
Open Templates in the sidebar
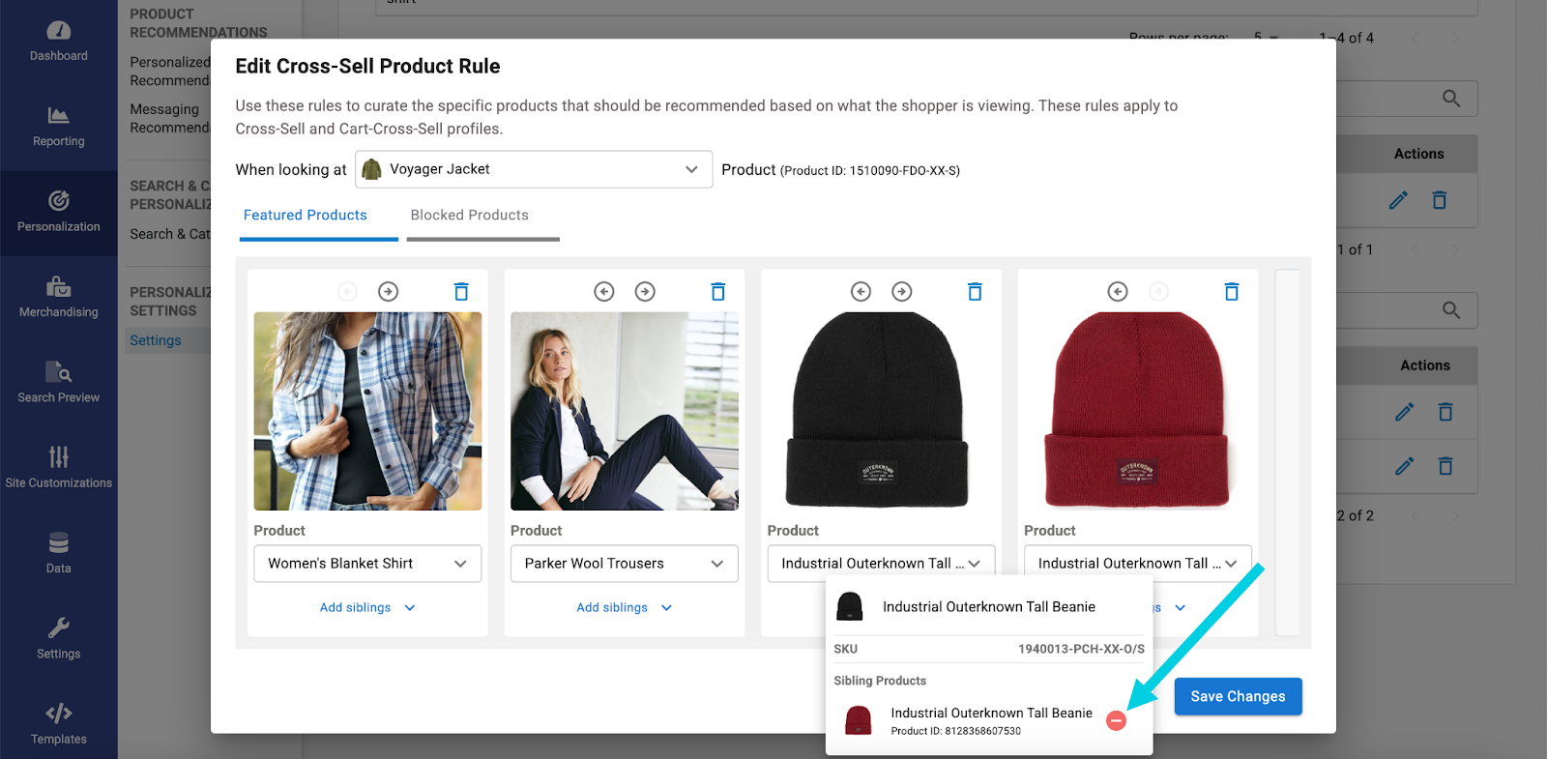(x=58, y=725)
